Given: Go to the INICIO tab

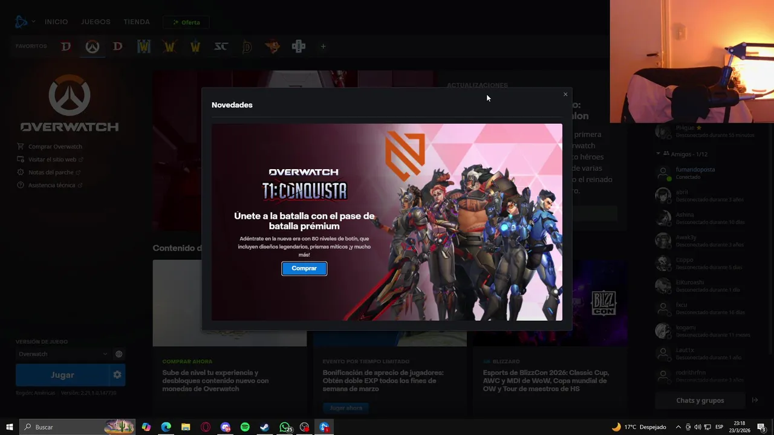Looking at the screenshot, I should (56, 22).
